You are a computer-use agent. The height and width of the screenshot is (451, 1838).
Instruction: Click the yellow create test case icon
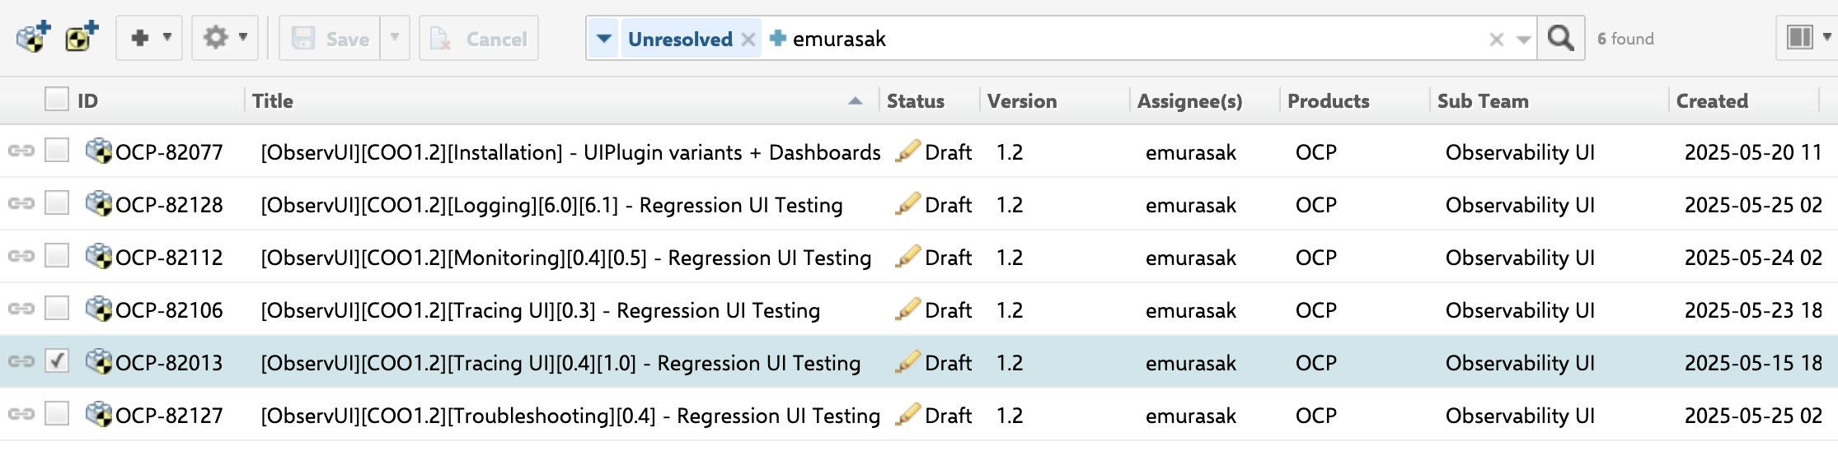click(x=81, y=38)
